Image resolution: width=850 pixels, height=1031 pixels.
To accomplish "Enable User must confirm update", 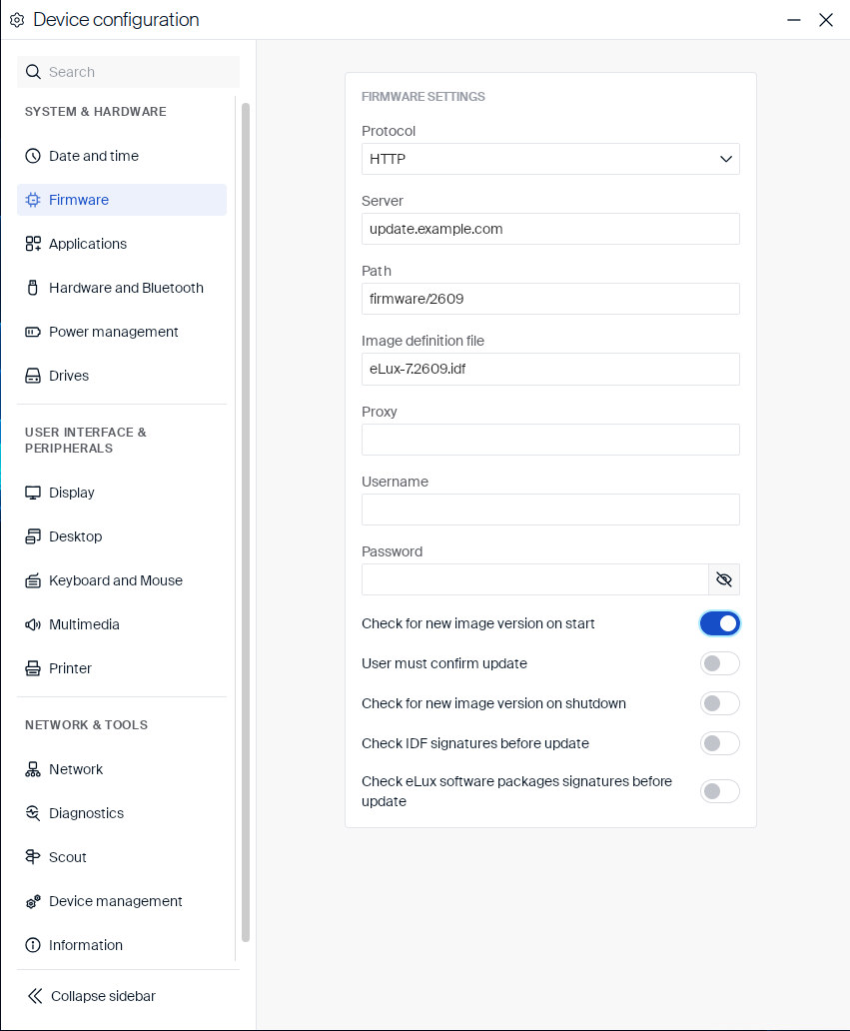I will pos(720,663).
